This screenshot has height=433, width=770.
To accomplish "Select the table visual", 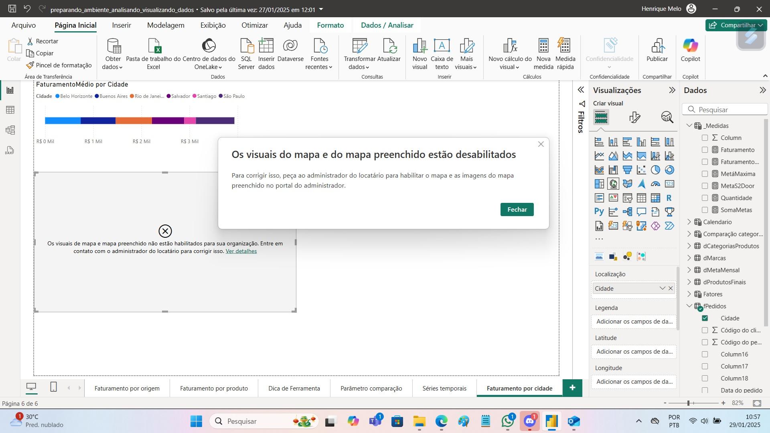I will [x=641, y=198].
